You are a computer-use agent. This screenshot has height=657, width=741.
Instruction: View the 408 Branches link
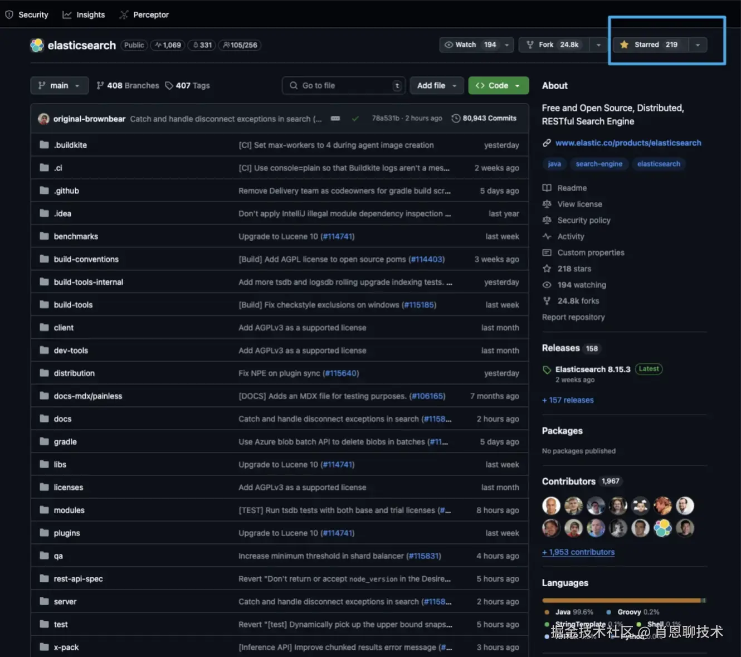pyautogui.click(x=128, y=85)
